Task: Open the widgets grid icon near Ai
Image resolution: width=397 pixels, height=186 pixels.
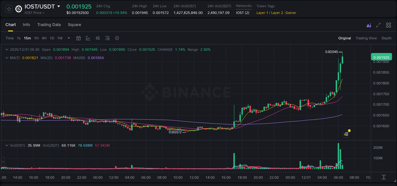Action: coord(388,25)
